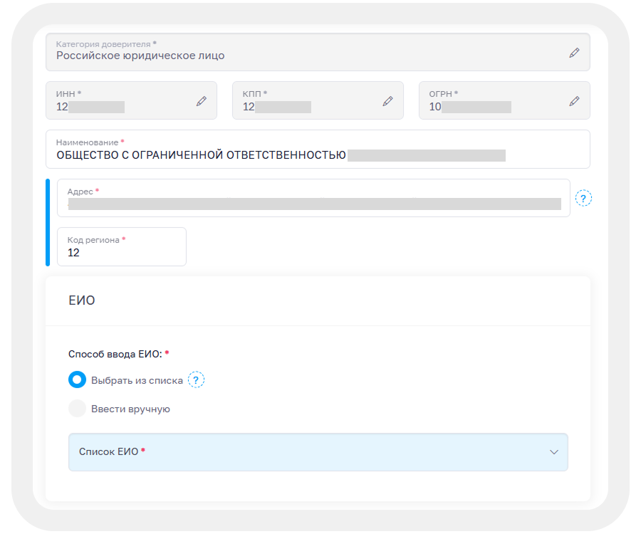Click the ЕИО section heading
This screenshot has height=534, width=641.
(82, 300)
